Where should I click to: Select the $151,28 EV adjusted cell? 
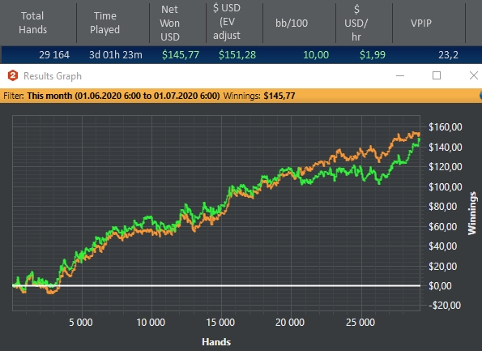pos(237,55)
